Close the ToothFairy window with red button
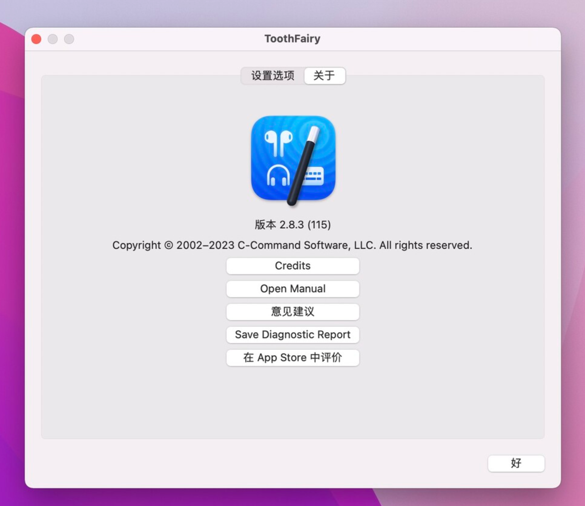 pos(36,39)
